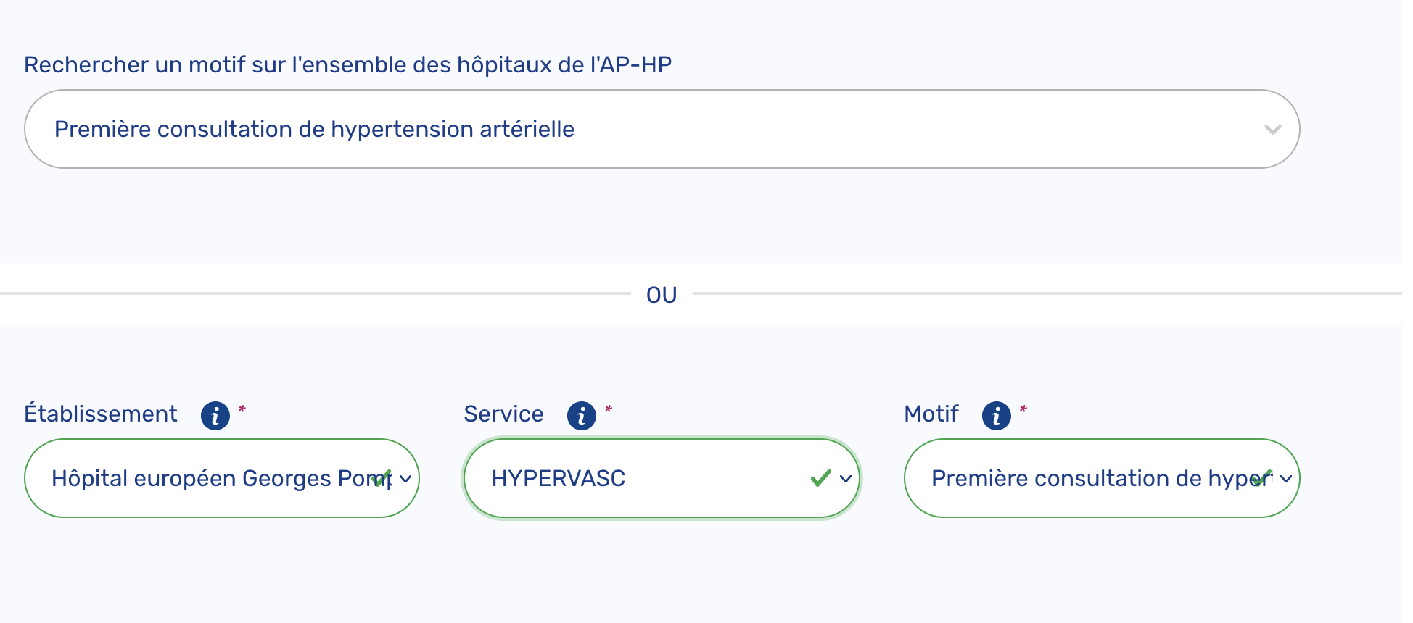The height and width of the screenshot is (623, 1413).
Task: Click the info icon next to Établissement
Action: (x=215, y=416)
